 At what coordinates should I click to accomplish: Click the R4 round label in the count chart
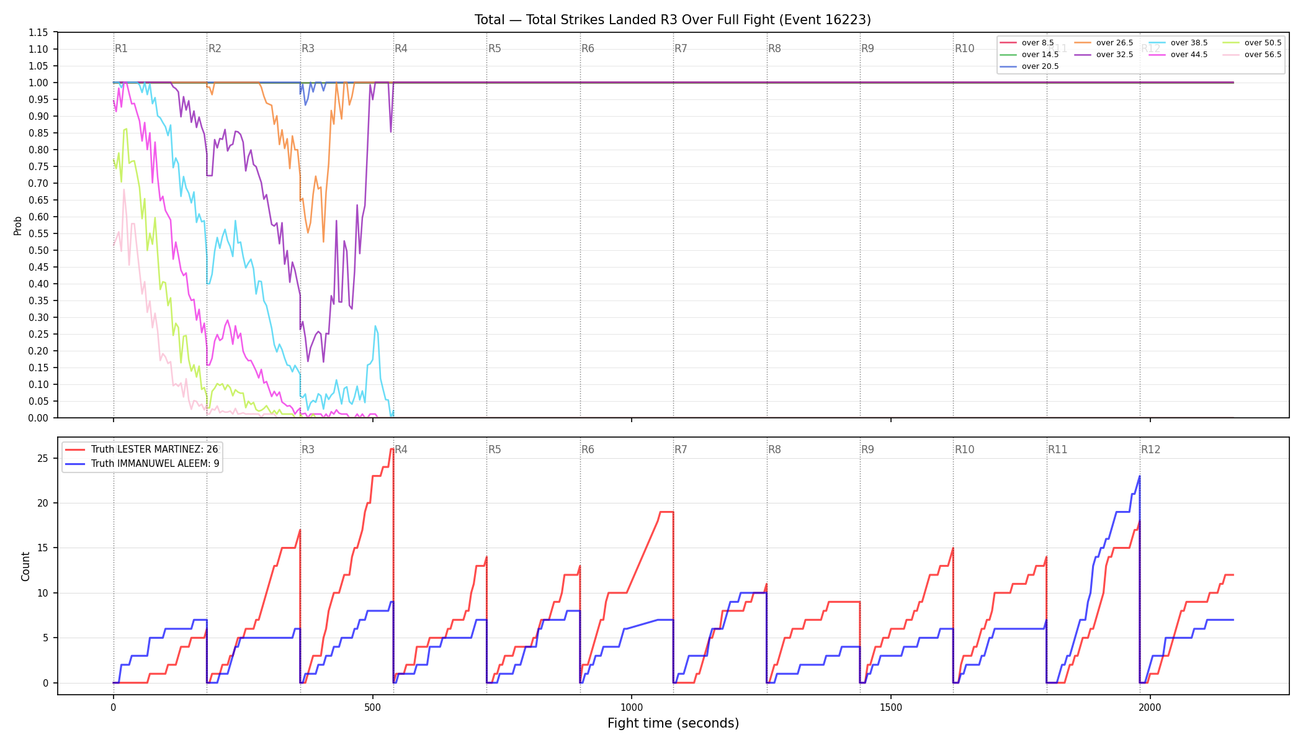[x=401, y=449]
